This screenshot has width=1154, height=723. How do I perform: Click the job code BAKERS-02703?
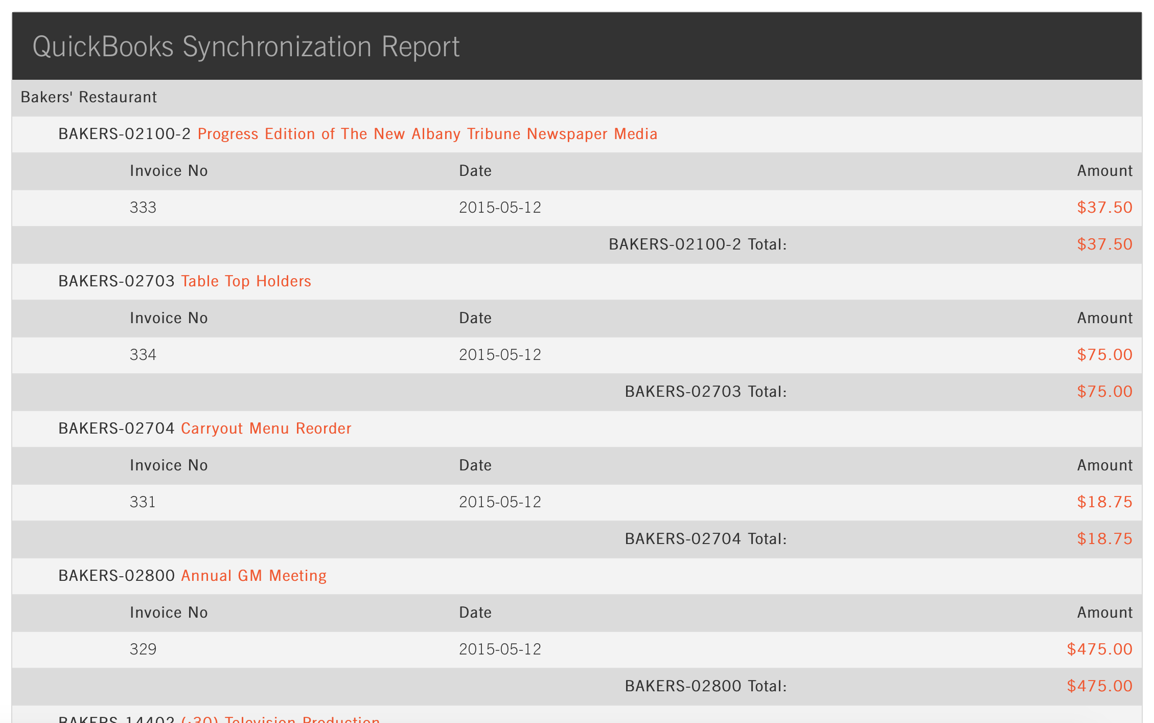tap(117, 281)
